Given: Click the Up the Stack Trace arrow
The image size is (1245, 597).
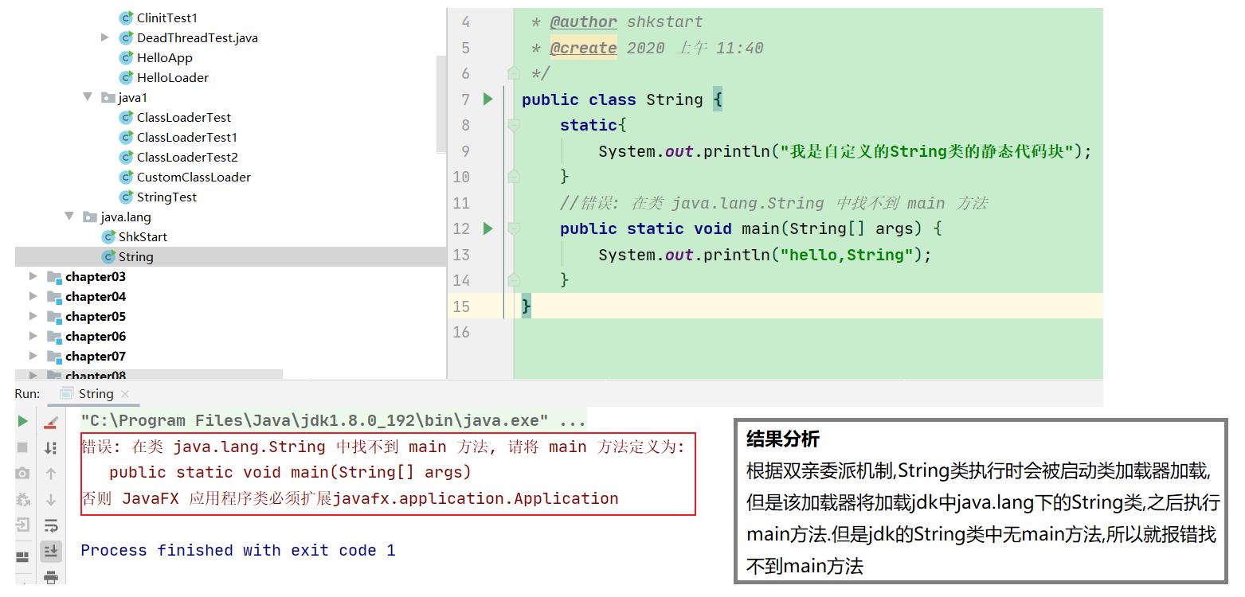Looking at the screenshot, I should [x=51, y=474].
